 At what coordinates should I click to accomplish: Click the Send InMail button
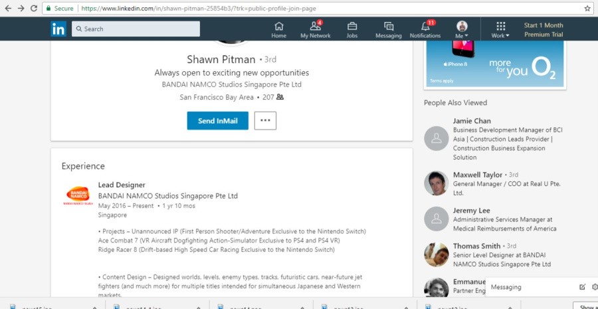tap(218, 120)
